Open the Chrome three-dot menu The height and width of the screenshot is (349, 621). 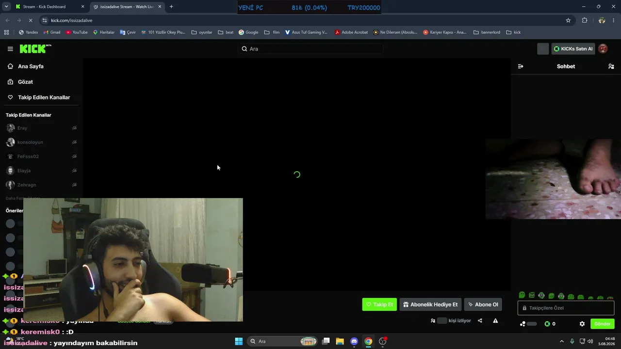614,20
